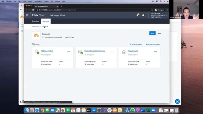The width and height of the screenshot is (203, 114).
Task: Select the Microapps Admin browser tab
Action: (46, 6)
